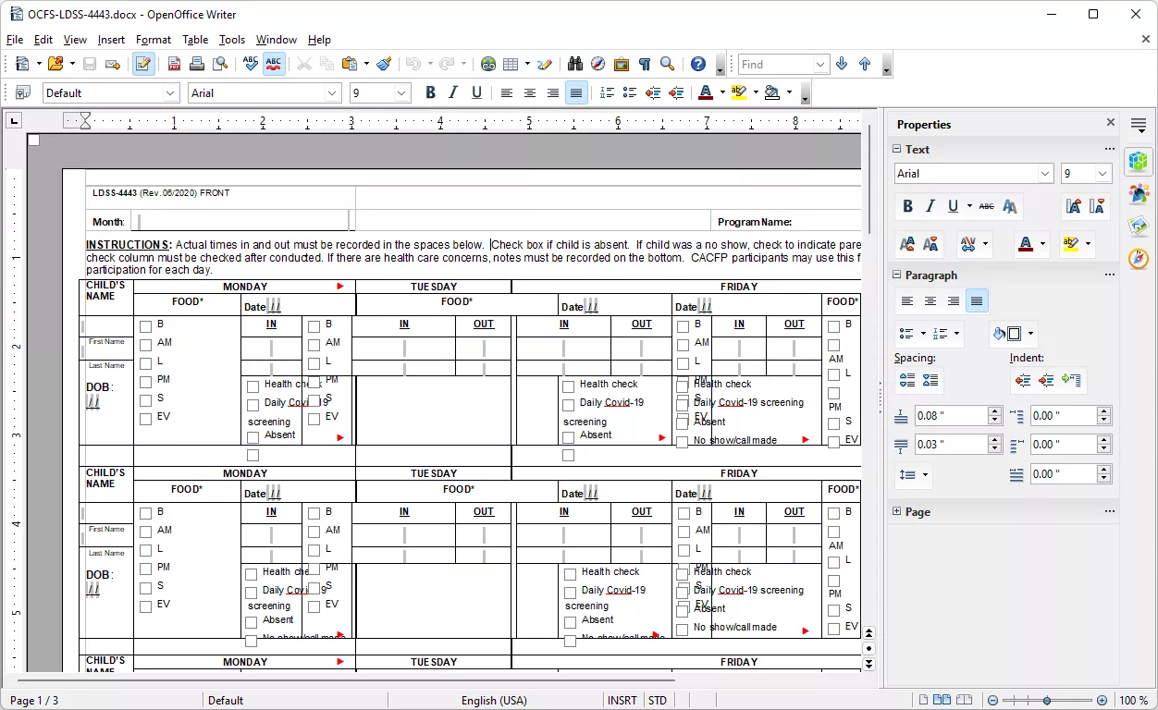Open Font Size dropdown in toolbar

point(402,92)
